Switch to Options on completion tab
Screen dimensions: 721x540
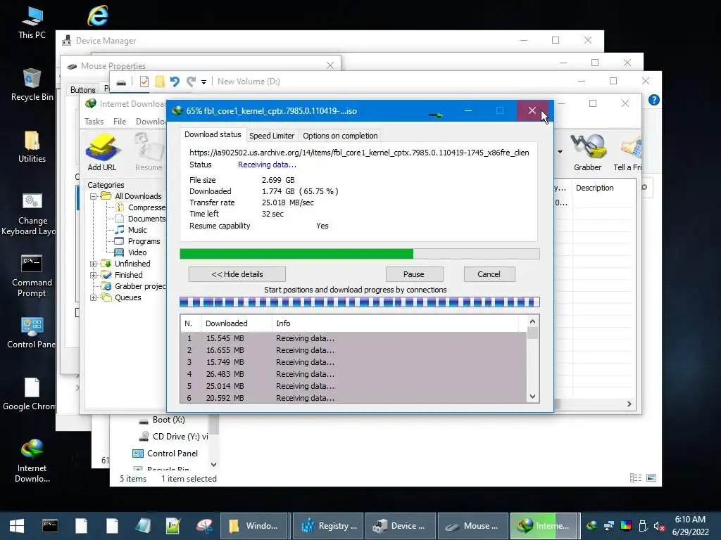(x=340, y=136)
